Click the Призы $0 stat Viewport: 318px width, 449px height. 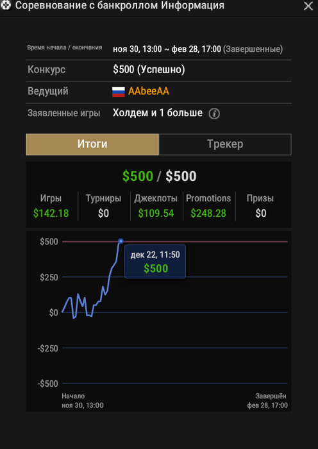coord(260,206)
